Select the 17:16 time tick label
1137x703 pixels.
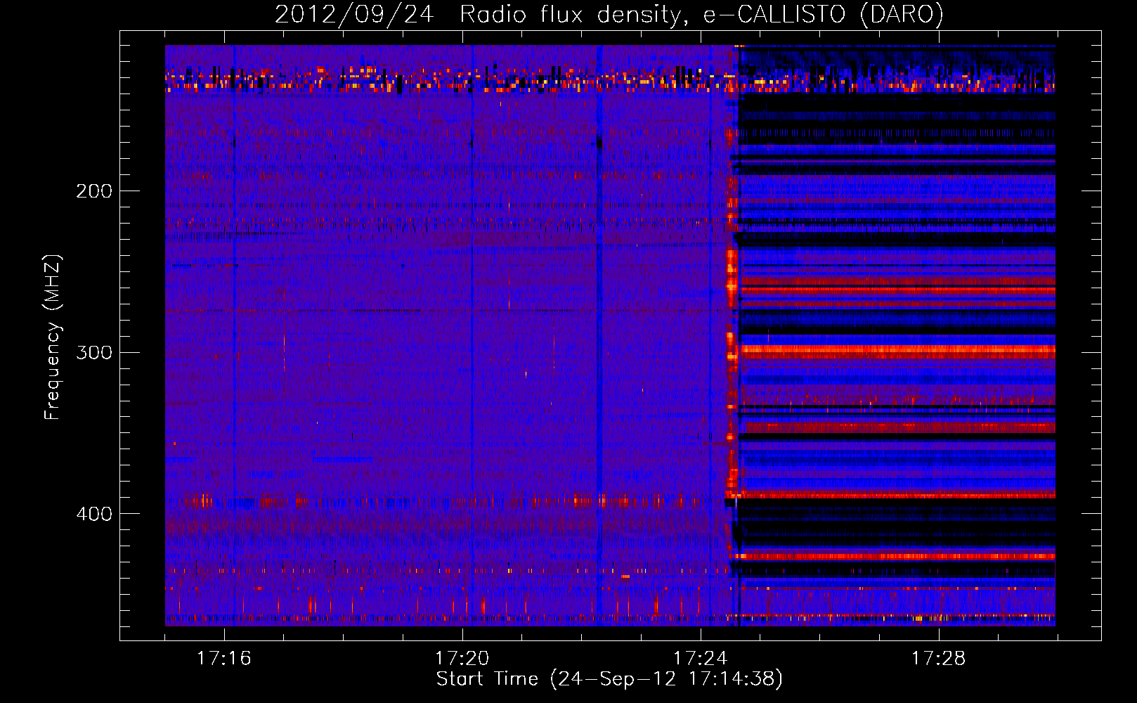[224, 658]
